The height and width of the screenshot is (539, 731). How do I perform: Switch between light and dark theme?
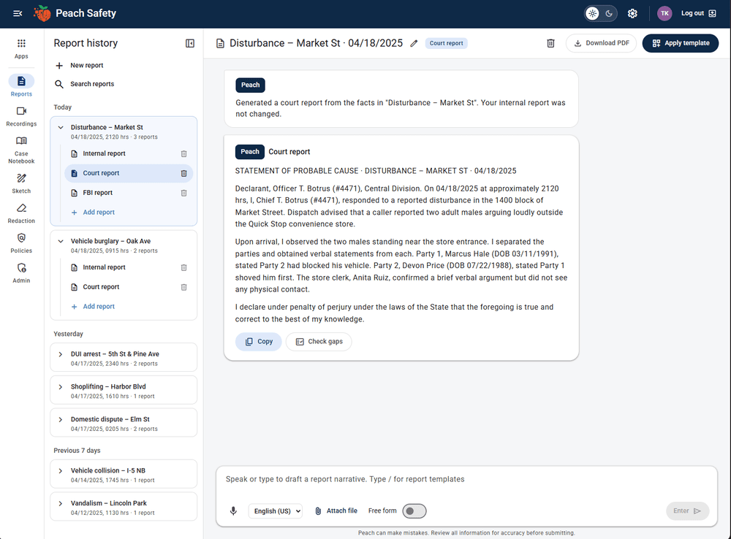[601, 13]
